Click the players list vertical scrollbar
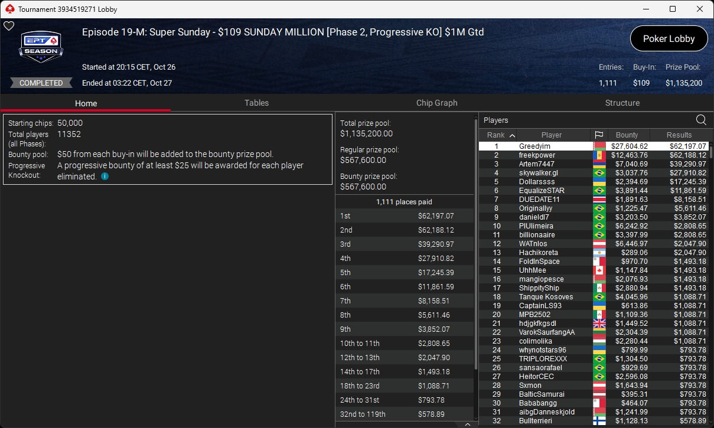The width and height of the screenshot is (714, 428). coord(710,283)
